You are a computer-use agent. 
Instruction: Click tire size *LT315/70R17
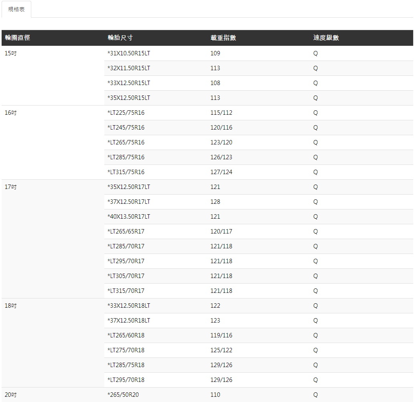click(x=126, y=291)
